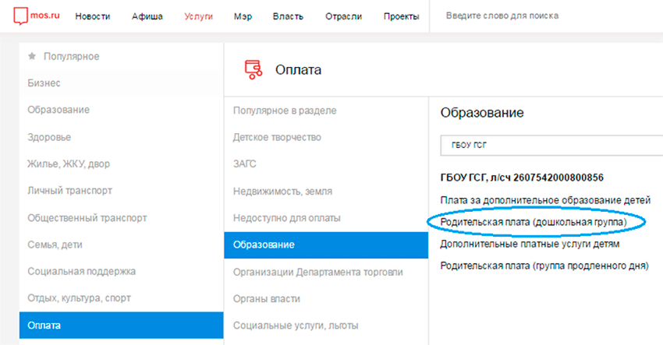Open Недоступно для оплаты subcategory
The width and height of the screenshot is (663, 345).
click(287, 218)
